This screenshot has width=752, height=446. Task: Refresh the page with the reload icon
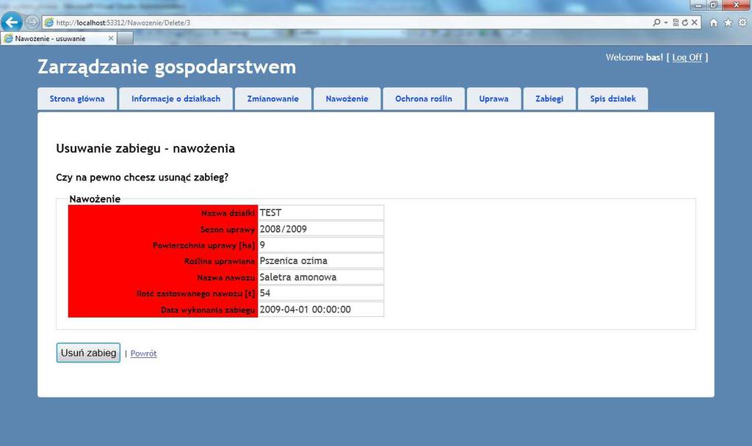[x=685, y=23]
